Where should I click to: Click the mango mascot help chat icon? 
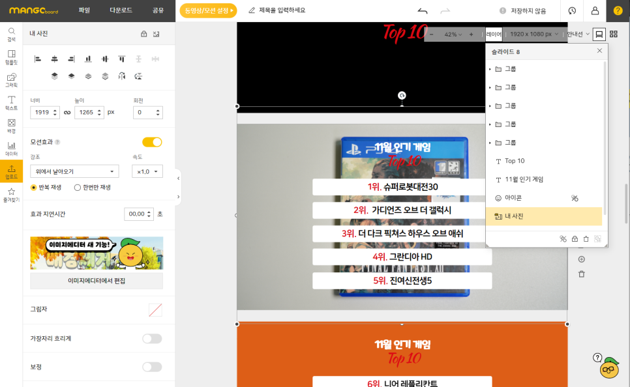tap(609, 367)
